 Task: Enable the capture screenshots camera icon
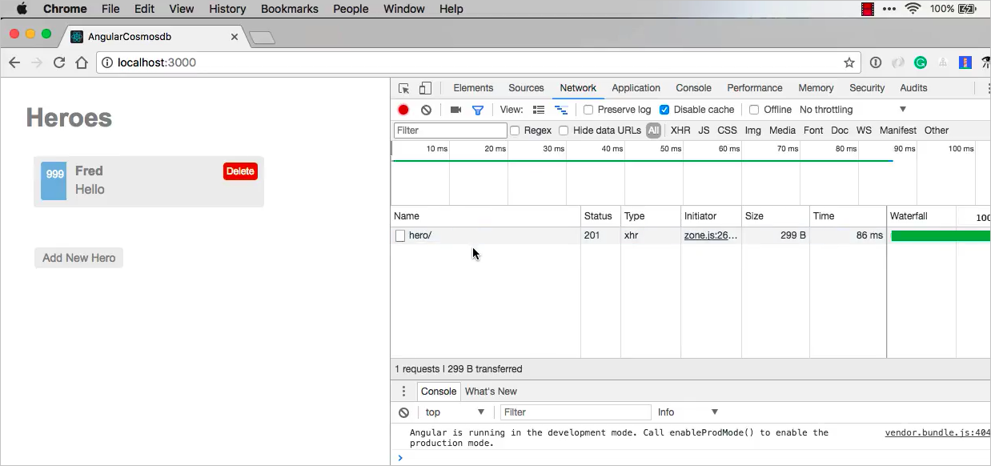pos(455,110)
